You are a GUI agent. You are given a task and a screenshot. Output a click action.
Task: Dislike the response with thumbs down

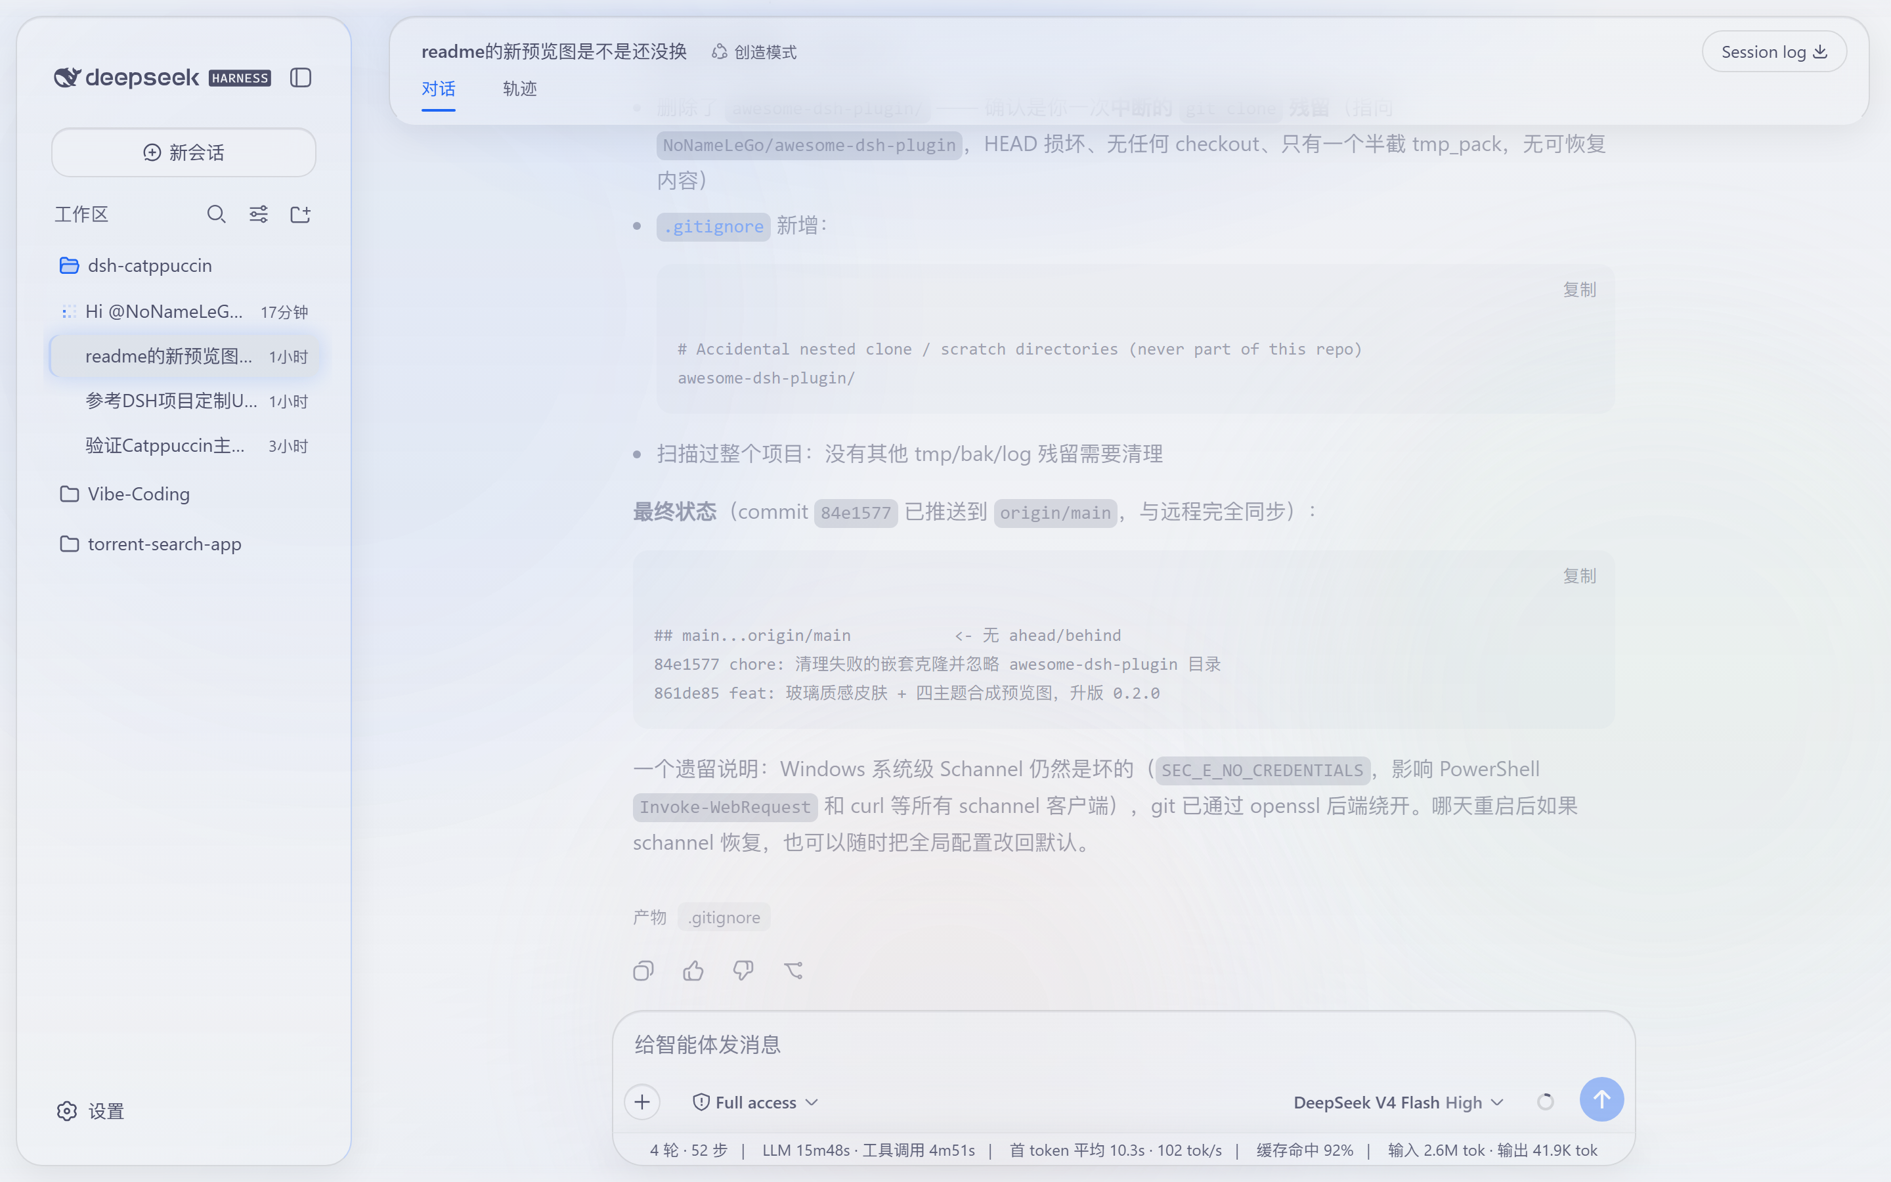(x=743, y=971)
